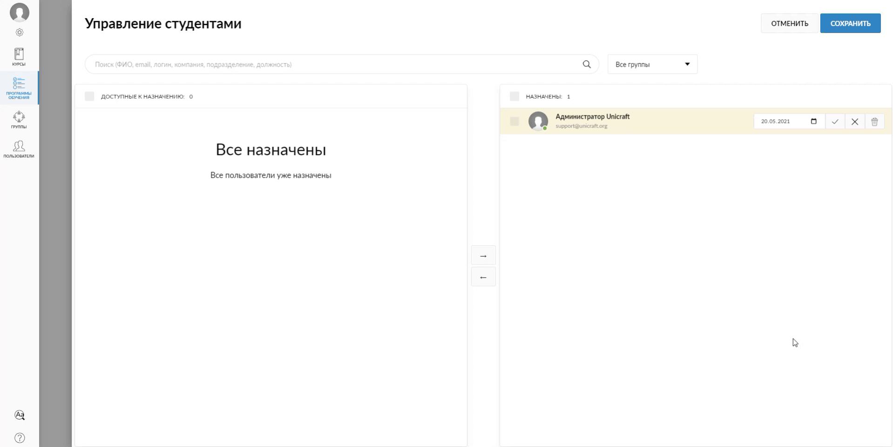Open the calendar picker in the date field
893x447 pixels.
point(814,121)
